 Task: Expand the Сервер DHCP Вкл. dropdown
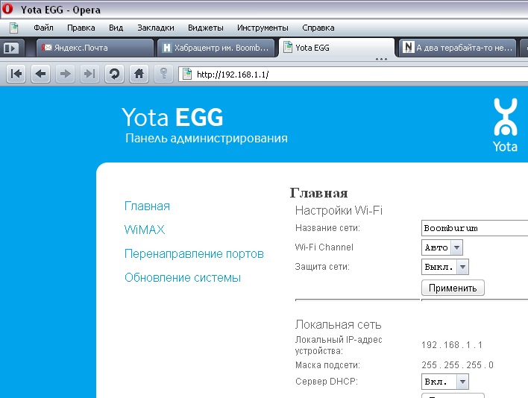pos(444,382)
